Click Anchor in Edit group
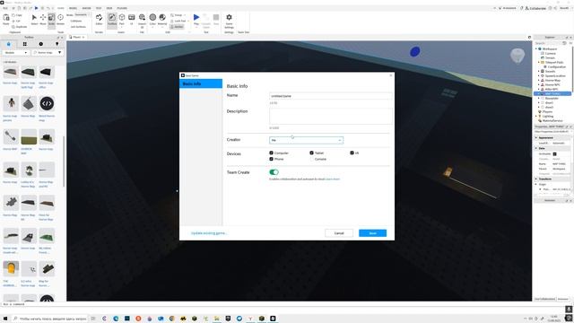This screenshot has width=574, height=323. 177,27
